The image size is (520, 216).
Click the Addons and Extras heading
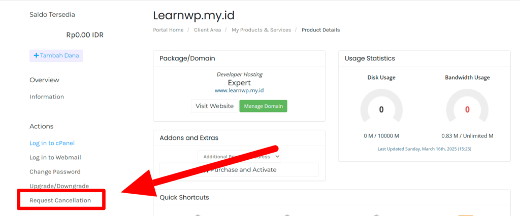[x=189, y=138]
